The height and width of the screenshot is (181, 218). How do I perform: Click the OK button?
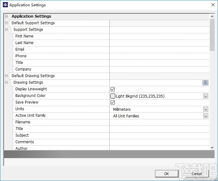[x=167, y=174]
